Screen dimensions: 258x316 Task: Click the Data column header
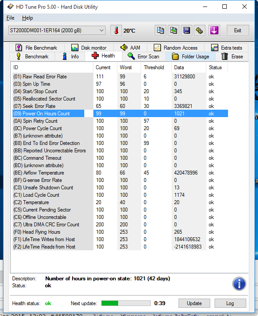pyautogui.click(x=189, y=67)
